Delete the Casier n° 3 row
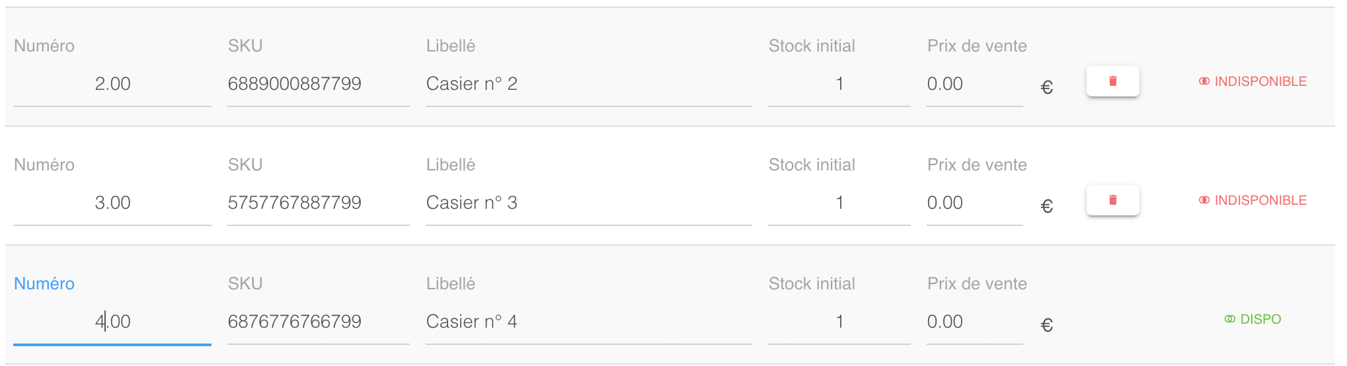The height and width of the screenshot is (366, 1347). click(1112, 200)
